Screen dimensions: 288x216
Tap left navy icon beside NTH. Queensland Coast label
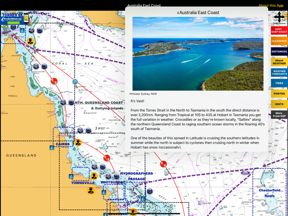tap(63, 102)
